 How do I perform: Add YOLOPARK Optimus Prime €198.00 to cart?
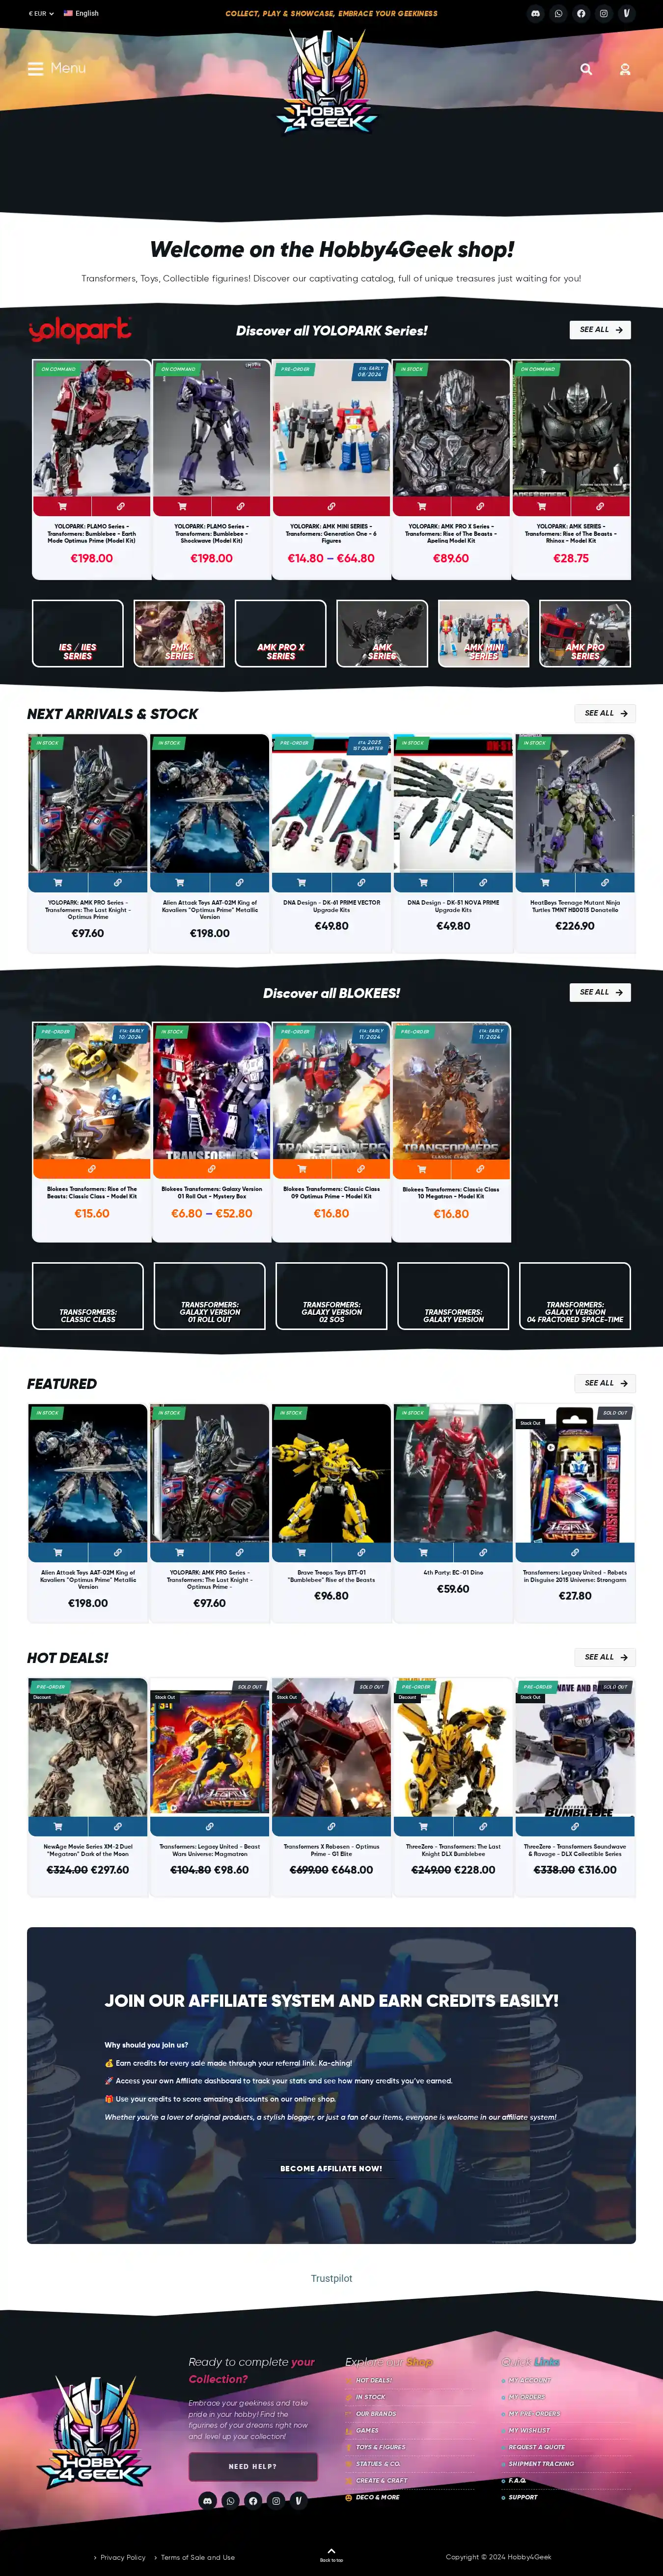pos(62,506)
